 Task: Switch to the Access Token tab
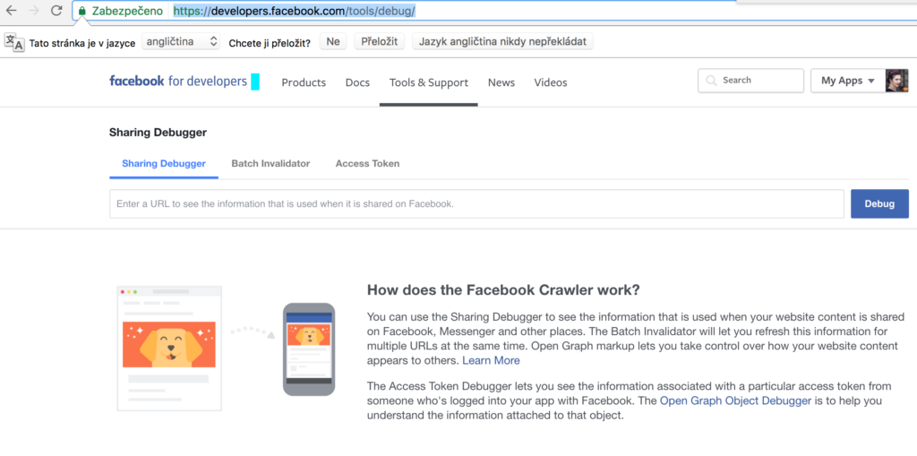(367, 164)
